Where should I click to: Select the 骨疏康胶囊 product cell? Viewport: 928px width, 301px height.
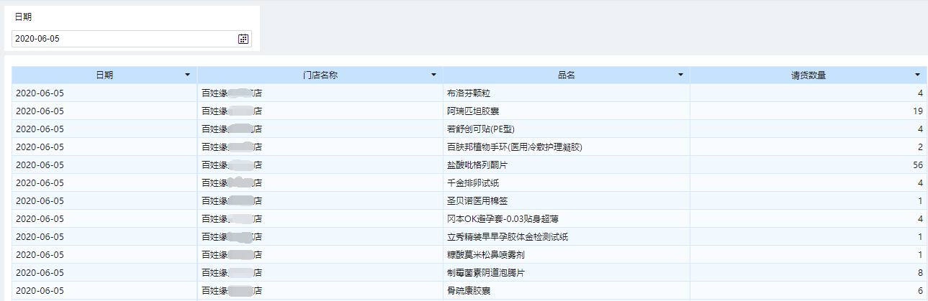567,290
